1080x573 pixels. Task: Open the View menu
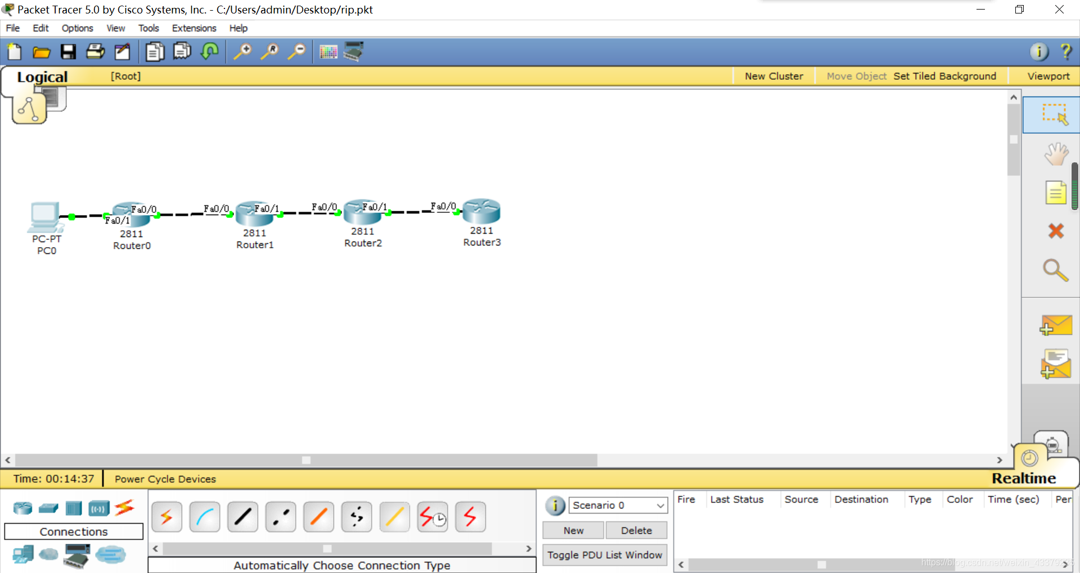116,28
